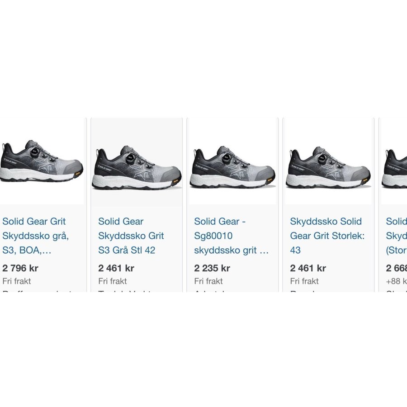Click "Fri frakt" in the Stl 42 listing
The height and width of the screenshot is (407, 407).
pyautogui.click(x=113, y=281)
